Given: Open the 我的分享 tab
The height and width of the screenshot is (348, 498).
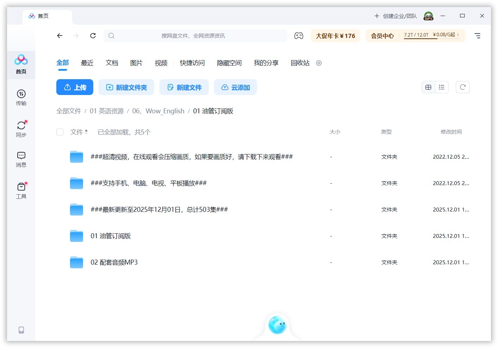Looking at the screenshot, I should (266, 63).
